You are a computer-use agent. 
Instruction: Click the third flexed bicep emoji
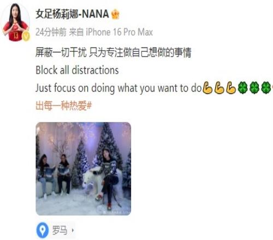click(231, 88)
